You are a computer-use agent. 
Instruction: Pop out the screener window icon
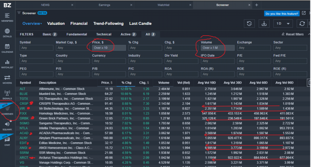[304, 13]
